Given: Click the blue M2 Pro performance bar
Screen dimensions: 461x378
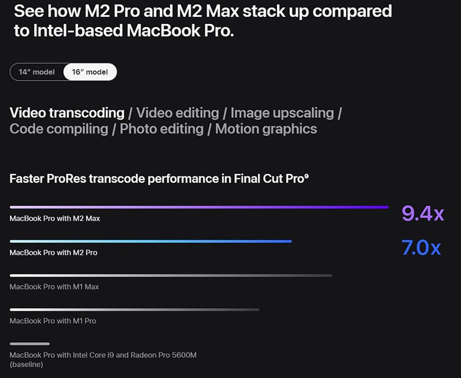Looking at the screenshot, I should [151, 241].
